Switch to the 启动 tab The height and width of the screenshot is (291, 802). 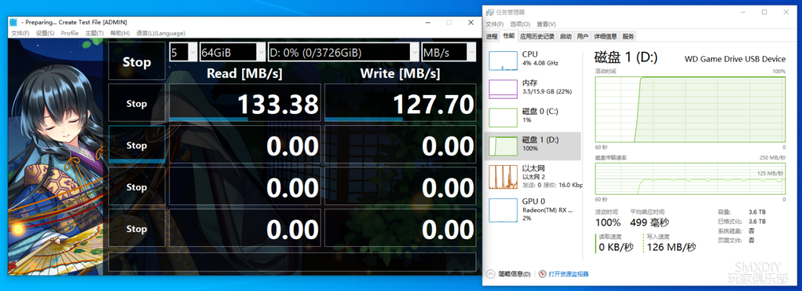coord(565,36)
